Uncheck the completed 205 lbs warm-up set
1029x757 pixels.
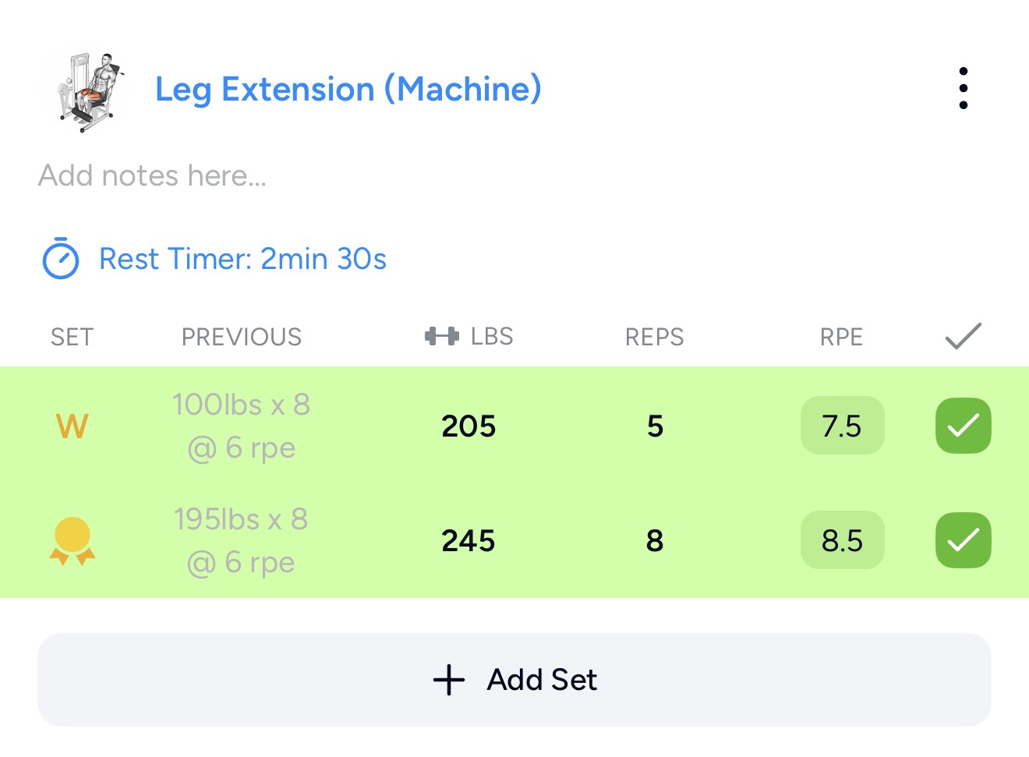coord(964,426)
